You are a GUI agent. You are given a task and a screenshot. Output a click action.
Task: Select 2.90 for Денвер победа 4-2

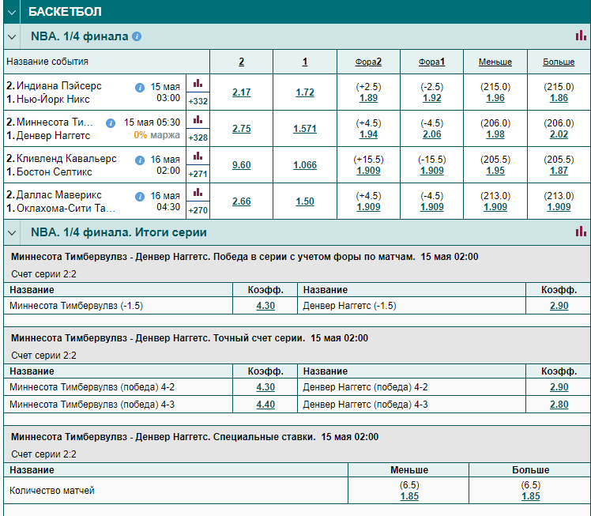(559, 387)
